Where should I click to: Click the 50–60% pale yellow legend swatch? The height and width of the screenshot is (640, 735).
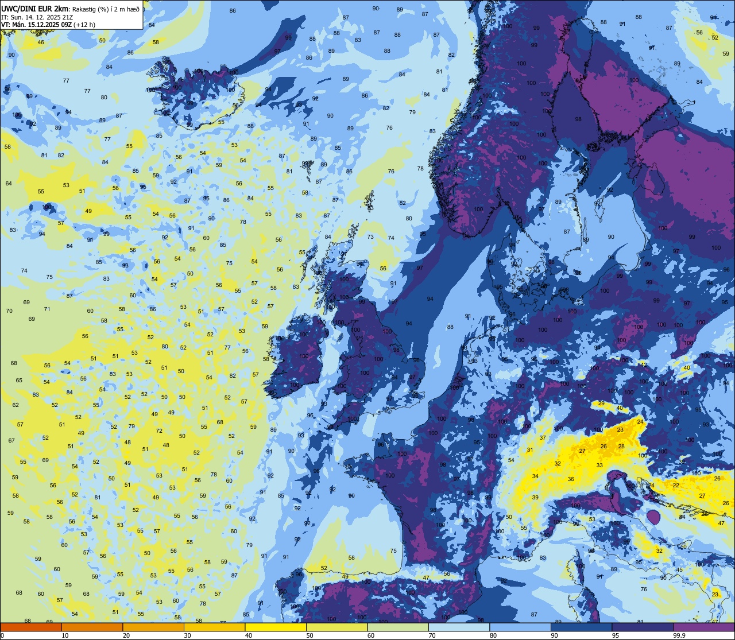pos(336,627)
